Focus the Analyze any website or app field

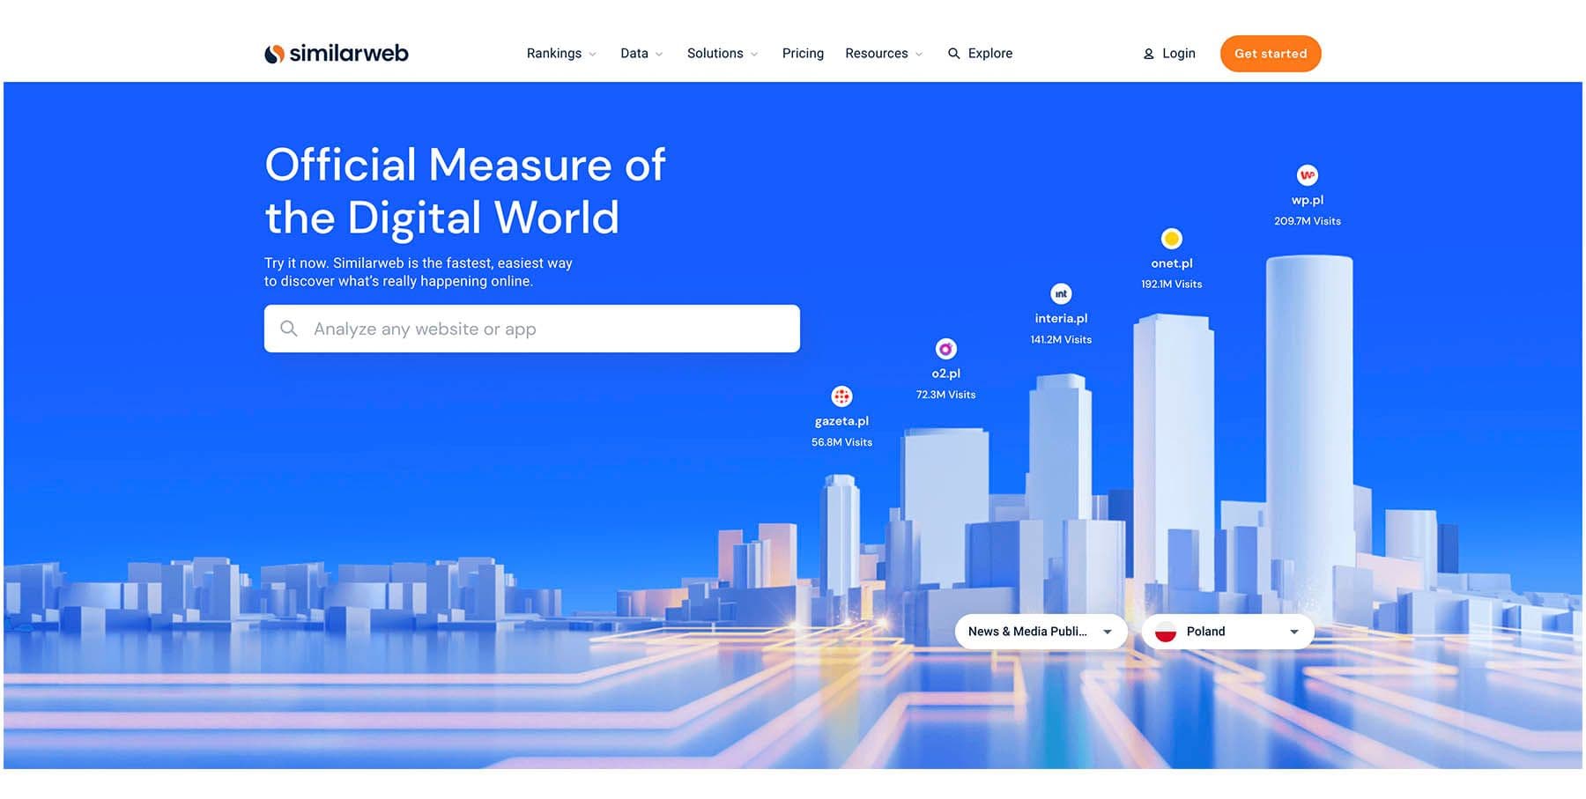532,329
